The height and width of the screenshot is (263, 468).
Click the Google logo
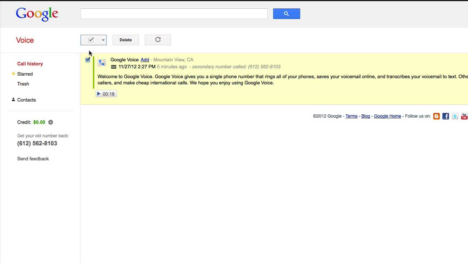(37, 14)
